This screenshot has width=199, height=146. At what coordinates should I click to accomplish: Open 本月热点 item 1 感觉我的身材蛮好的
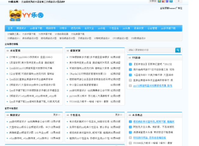coord(154,122)
